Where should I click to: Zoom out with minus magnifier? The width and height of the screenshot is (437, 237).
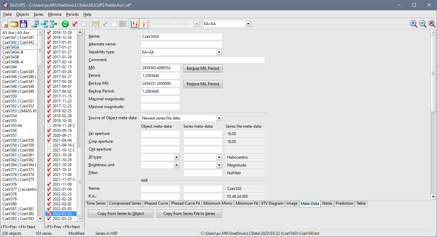click(x=423, y=24)
